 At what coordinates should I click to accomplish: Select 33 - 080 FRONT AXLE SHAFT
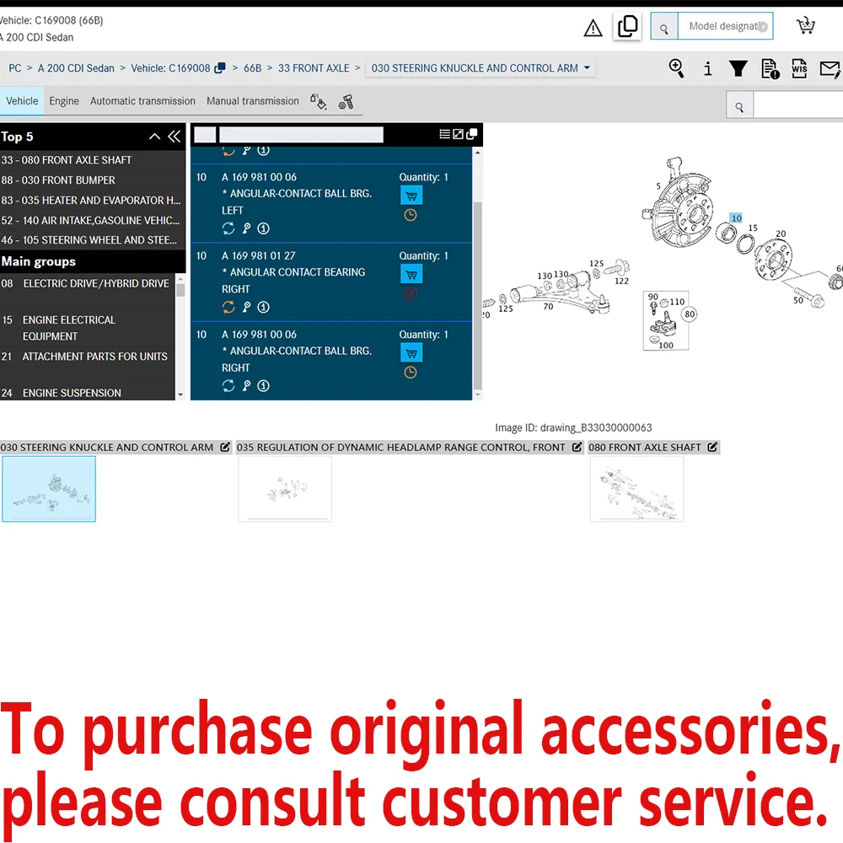[x=93, y=160]
